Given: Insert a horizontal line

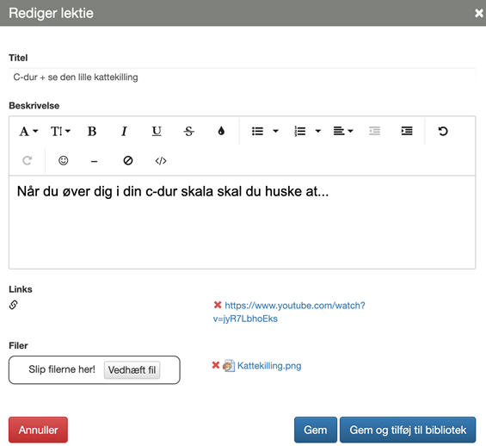Looking at the screenshot, I should click(95, 161).
